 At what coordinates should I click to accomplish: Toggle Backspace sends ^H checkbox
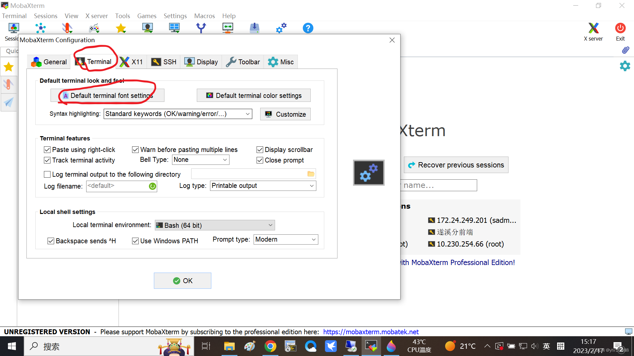click(x=51, y=241)
